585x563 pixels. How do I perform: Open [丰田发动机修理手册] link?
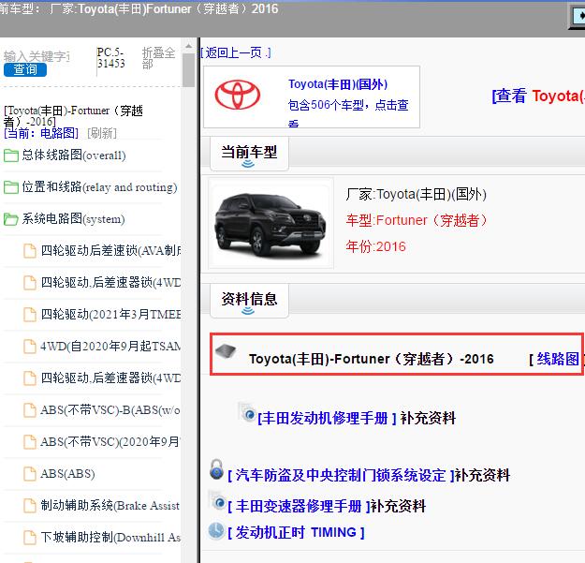point(327,418)
